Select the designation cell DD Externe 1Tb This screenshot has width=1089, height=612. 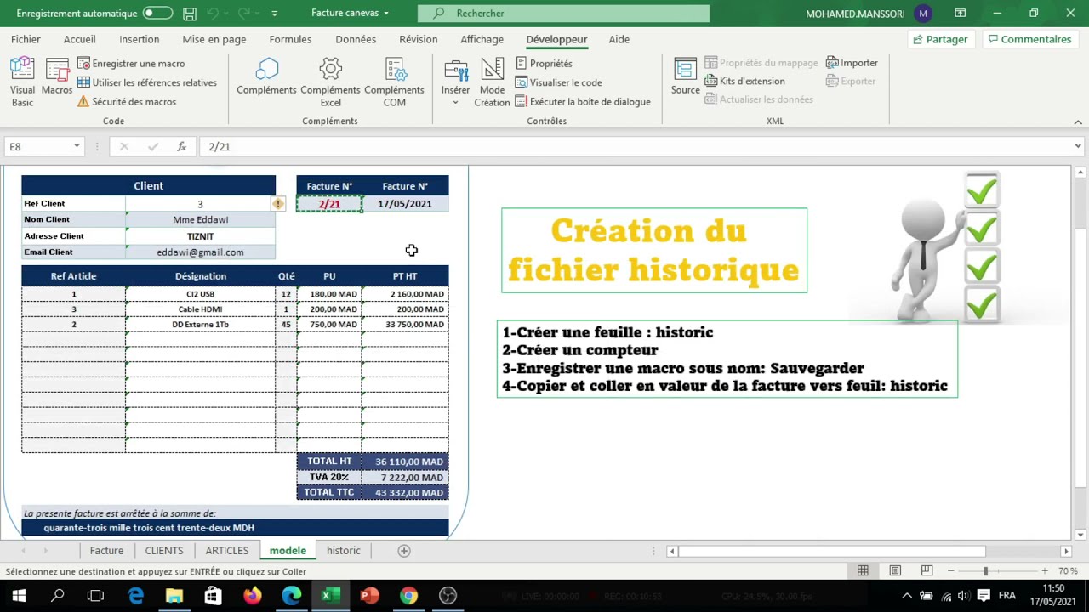click(200, 325)
